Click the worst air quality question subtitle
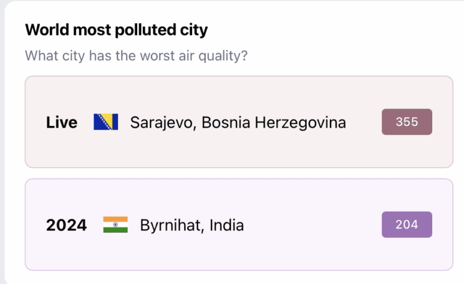The width and height of the screenshot is (464, 284). (136, 55)
